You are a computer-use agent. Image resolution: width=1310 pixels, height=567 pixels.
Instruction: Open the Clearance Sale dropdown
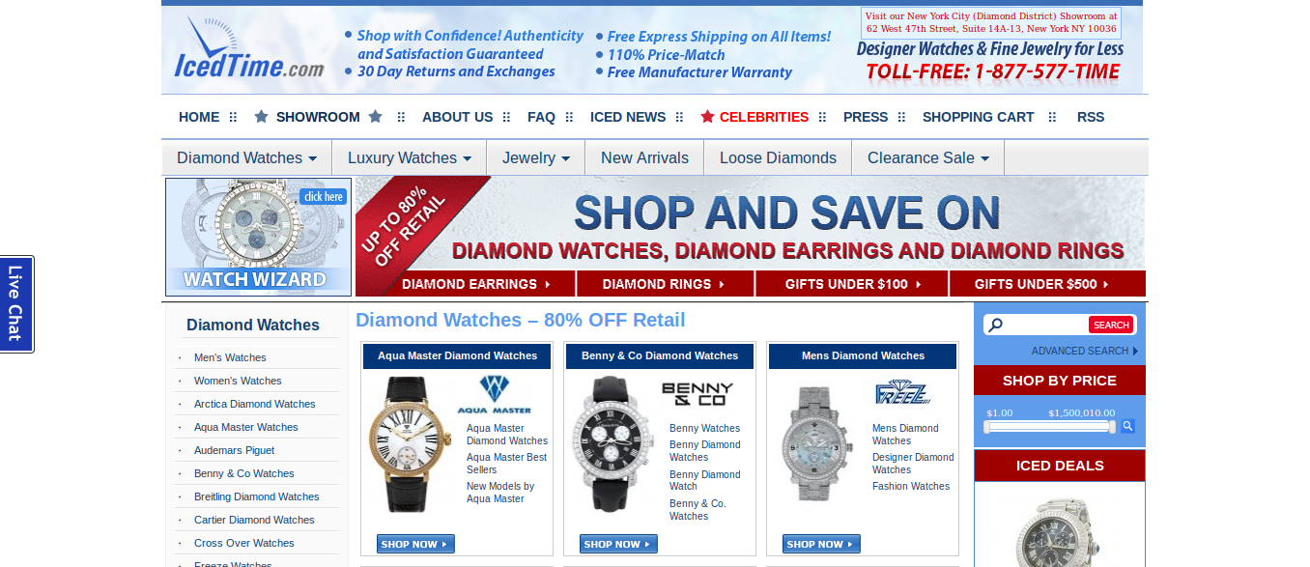pos(928,157)
